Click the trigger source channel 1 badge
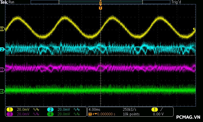203x122 pixels. coord(154,110)
